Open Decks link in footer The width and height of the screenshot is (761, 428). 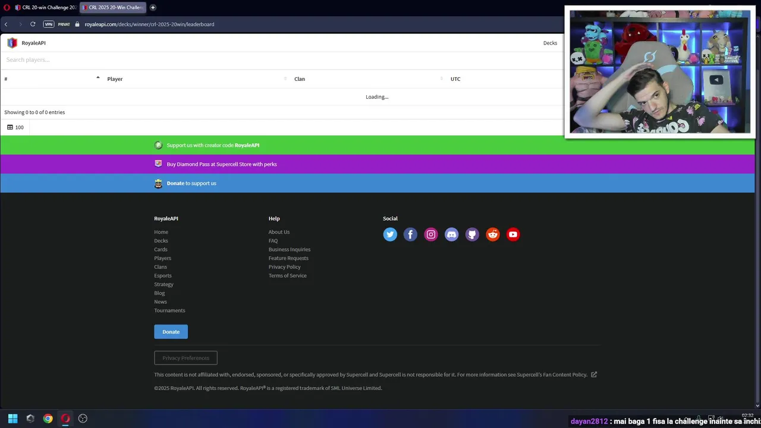(161, 241)
